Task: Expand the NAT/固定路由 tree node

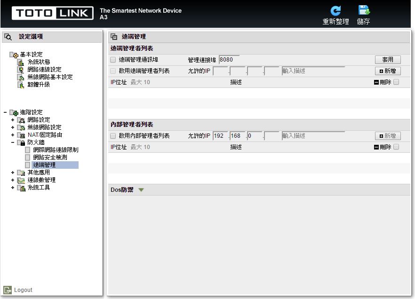Action: (12, 135)
